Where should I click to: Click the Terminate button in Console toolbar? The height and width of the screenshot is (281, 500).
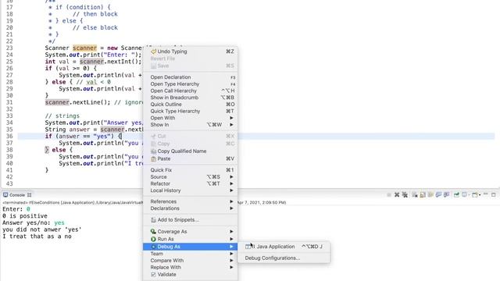pyautogui.click(x=389, y=195)
